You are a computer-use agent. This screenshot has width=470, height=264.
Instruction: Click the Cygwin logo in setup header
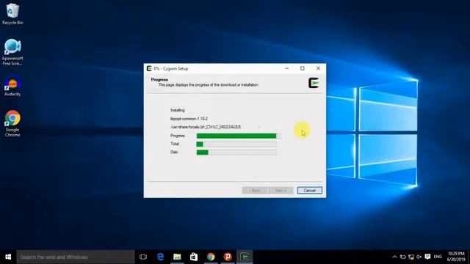click(314, 83)
